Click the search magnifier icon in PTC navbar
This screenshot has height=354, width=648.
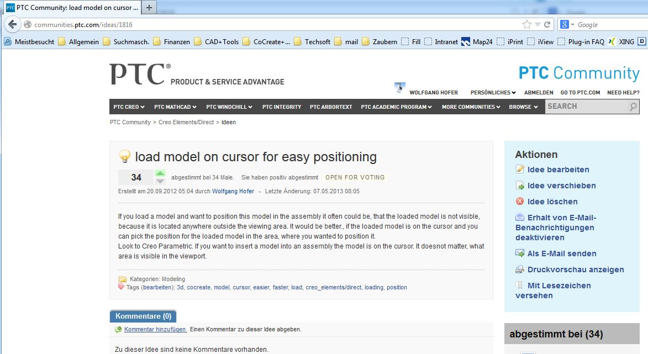coord(633,107)
